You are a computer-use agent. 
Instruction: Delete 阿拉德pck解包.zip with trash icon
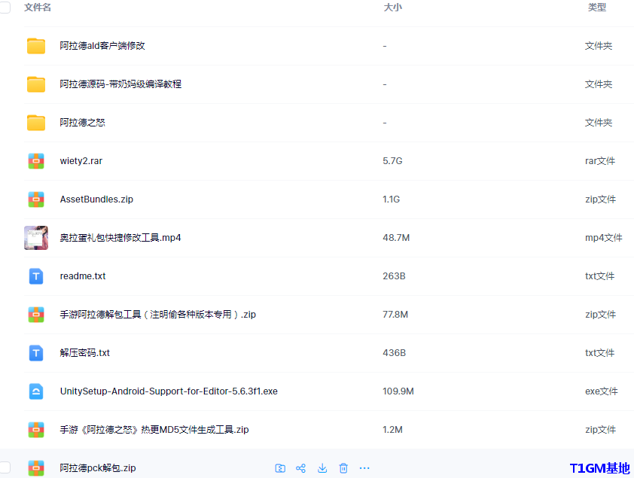(x=343, y=468)
